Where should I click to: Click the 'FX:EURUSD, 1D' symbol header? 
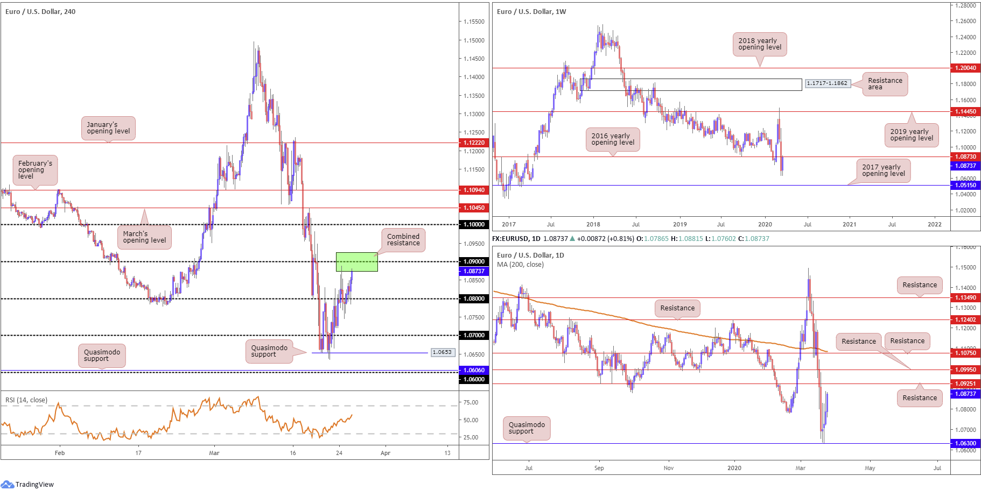516,239
